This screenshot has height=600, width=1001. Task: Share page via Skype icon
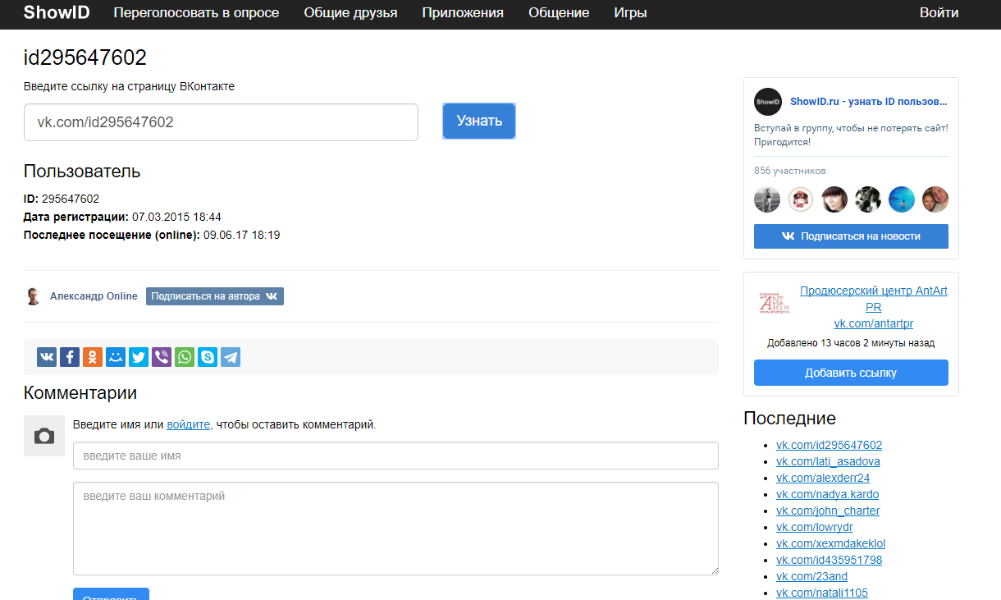pyautogui.click(x=208, y=357)
